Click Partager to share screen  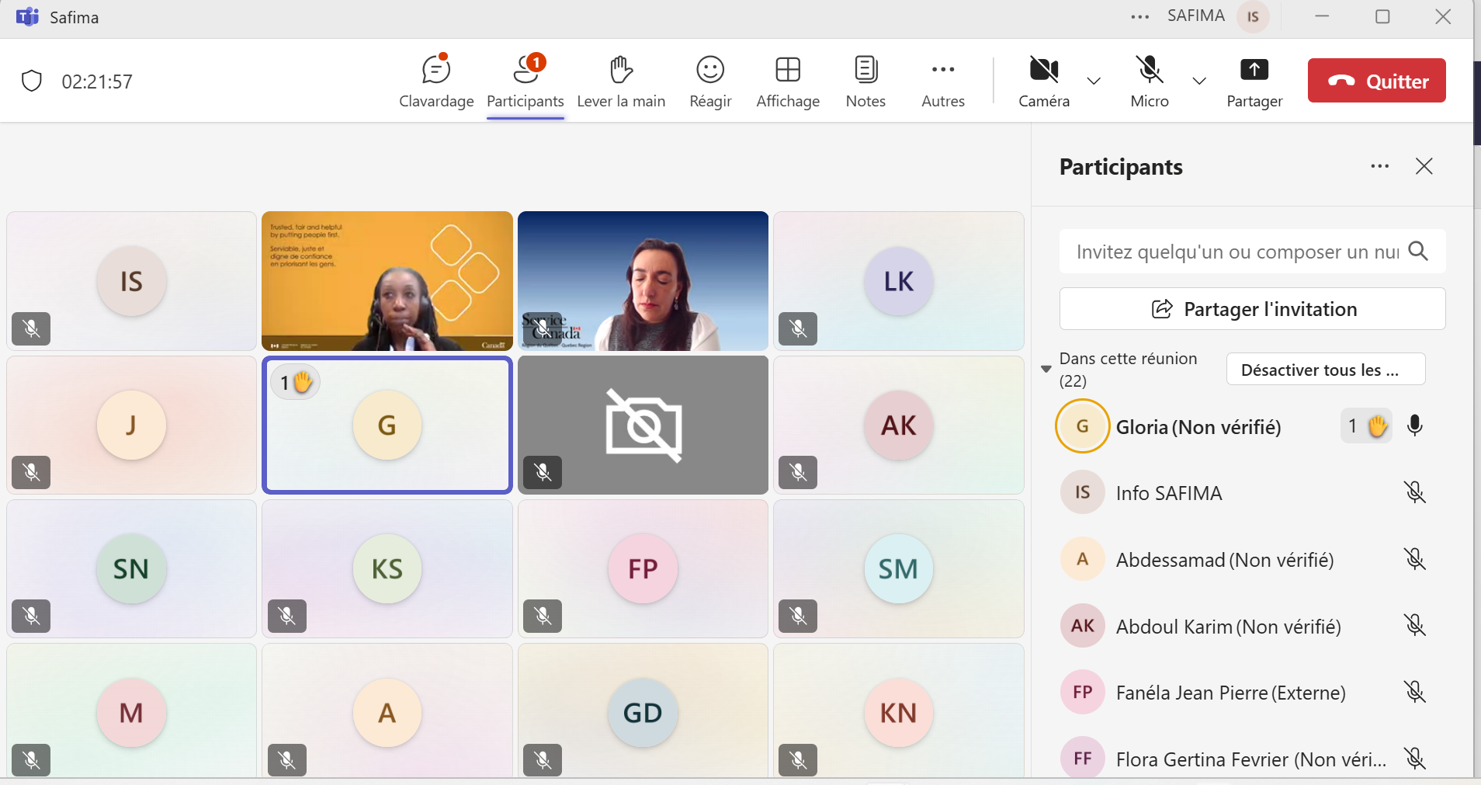pos(1254,82)
